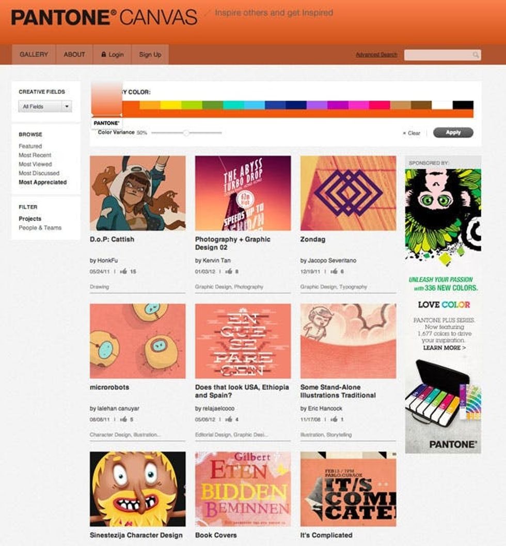Viewport: 506px width, 546px height.
Task: Click thumbs-up icon under Zondag
Action: click(x=334, y=271)
